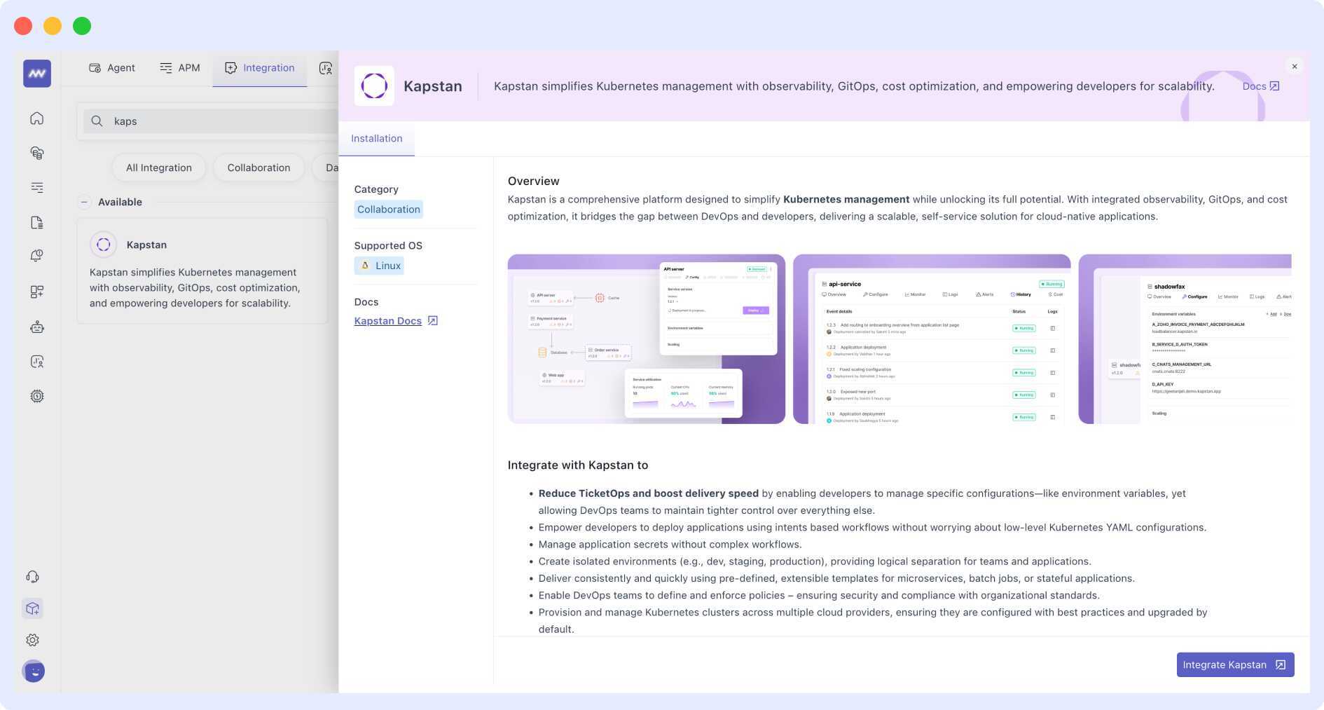
Task: Switch to the Agent tab
Action: (112, 68)
